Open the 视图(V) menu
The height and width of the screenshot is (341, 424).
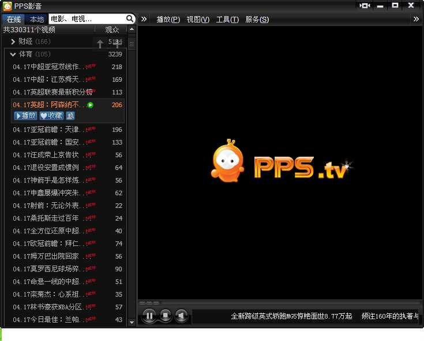pyautogui.click(x=198, y=20)
